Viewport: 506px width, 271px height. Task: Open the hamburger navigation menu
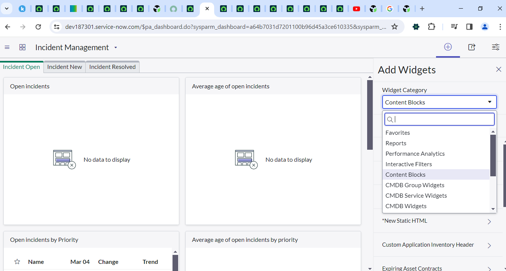point(7,47)
